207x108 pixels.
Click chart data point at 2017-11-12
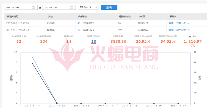click(57, 103)
